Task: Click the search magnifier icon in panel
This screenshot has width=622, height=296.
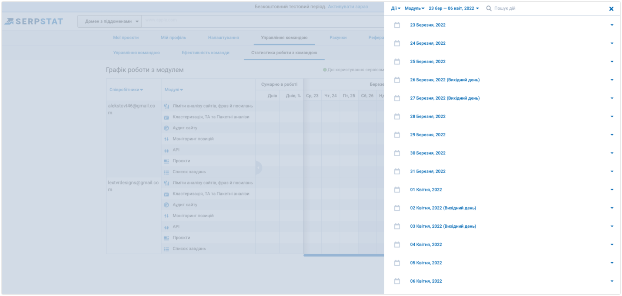Action: (489, 8)
